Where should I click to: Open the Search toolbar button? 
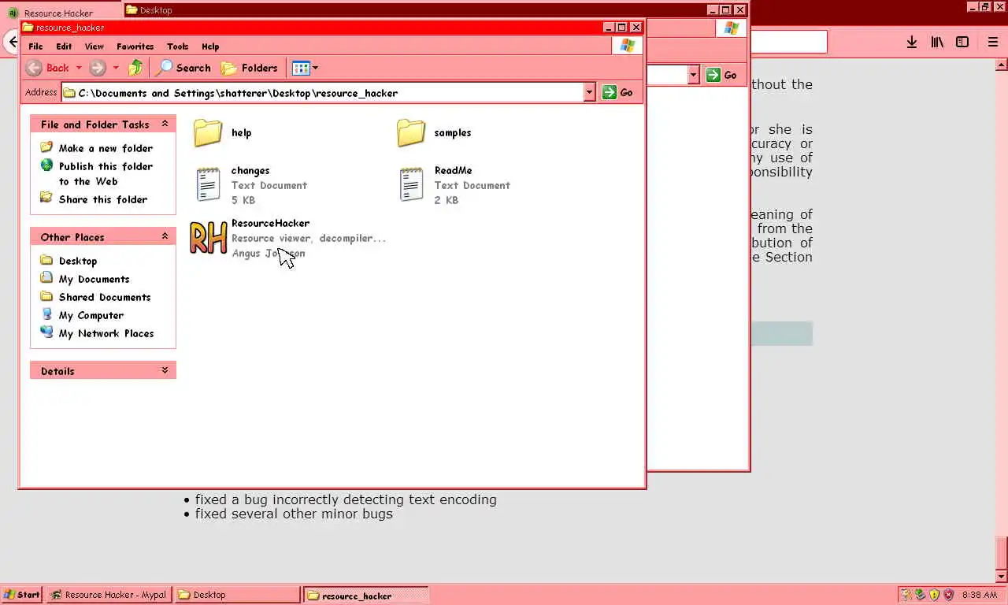tap(183, 68)
